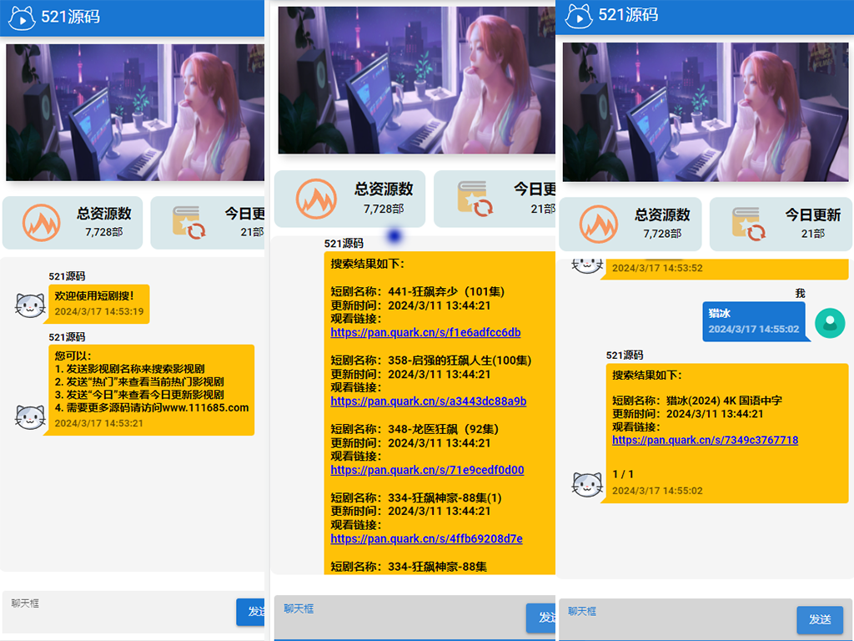Open the quark link for 334-狂飙神豪-88集(1)

coord(426,538)
